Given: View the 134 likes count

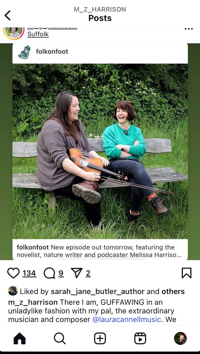Looking at the screenshot, I should (29, 274).
